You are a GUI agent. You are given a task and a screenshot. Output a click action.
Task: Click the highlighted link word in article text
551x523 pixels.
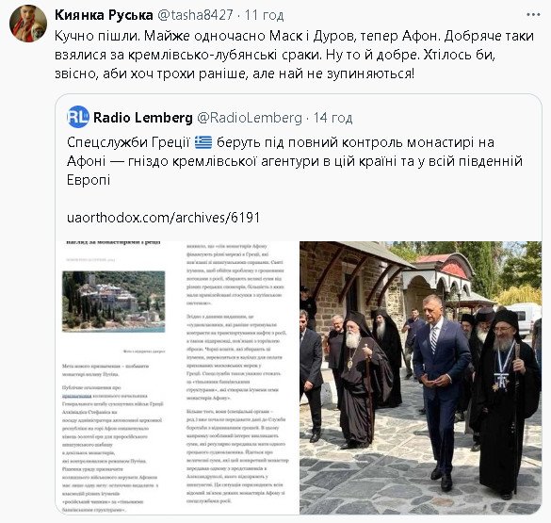click(77, 396)
